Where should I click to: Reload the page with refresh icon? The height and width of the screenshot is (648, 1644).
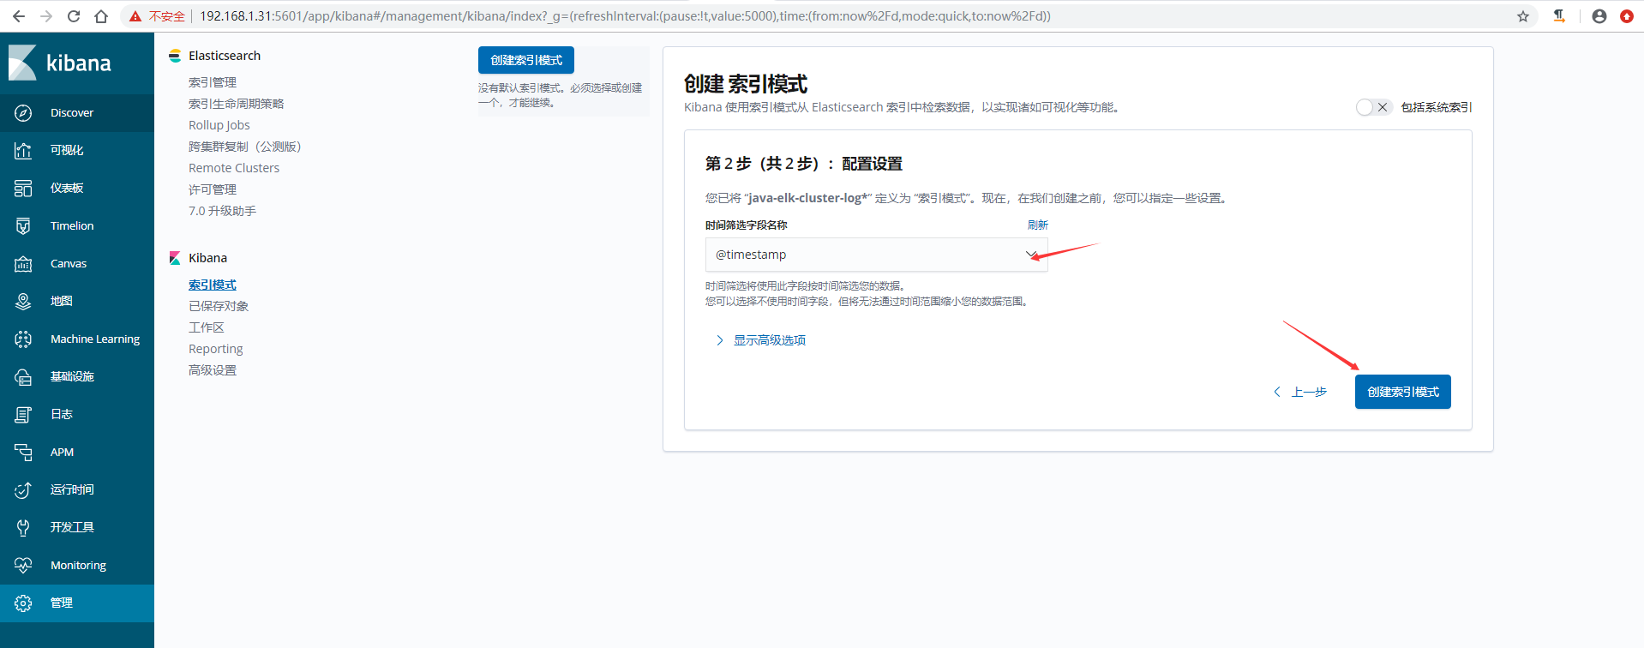point(74,16)
